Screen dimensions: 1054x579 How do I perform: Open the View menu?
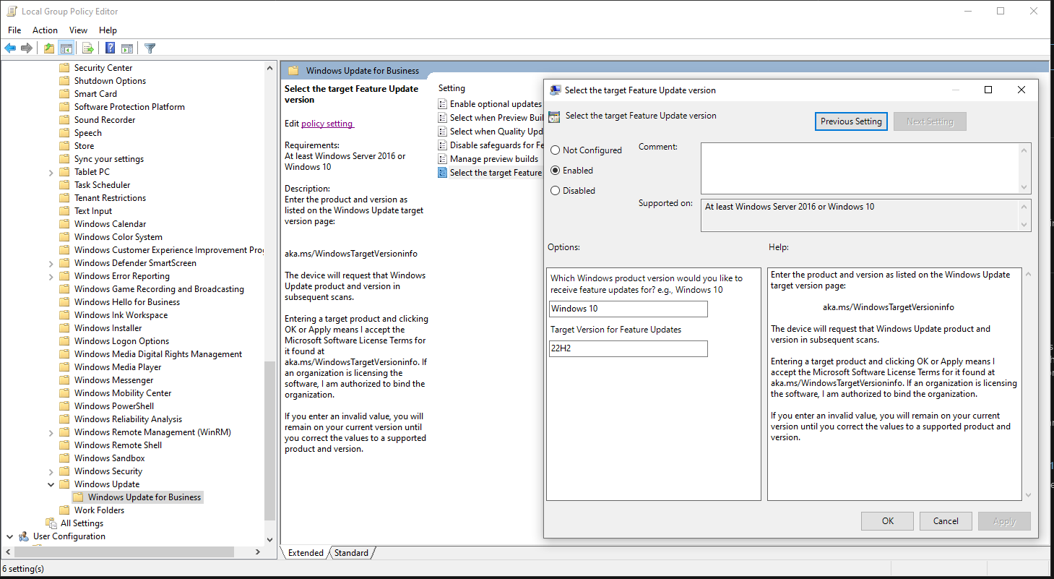(78, 30)
